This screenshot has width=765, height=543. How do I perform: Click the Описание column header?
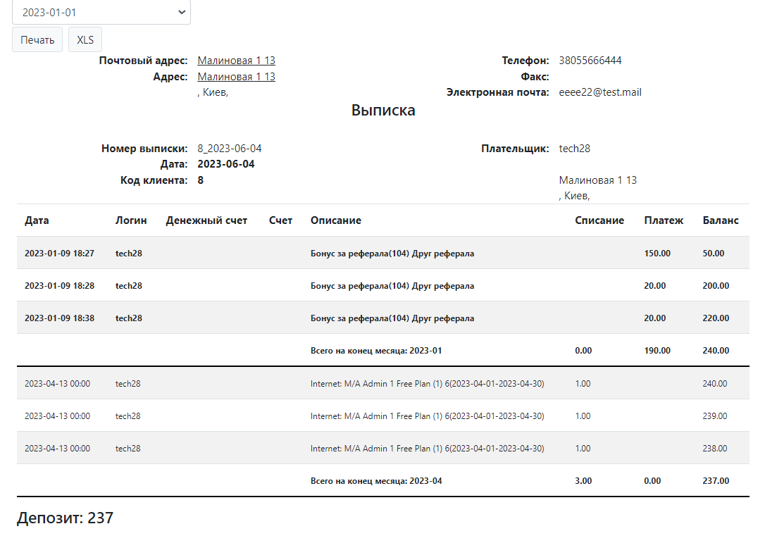coord(335,220)
